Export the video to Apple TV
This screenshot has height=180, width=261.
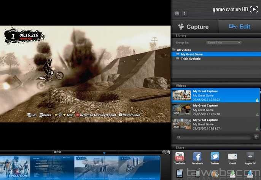[x=250, y=157]
